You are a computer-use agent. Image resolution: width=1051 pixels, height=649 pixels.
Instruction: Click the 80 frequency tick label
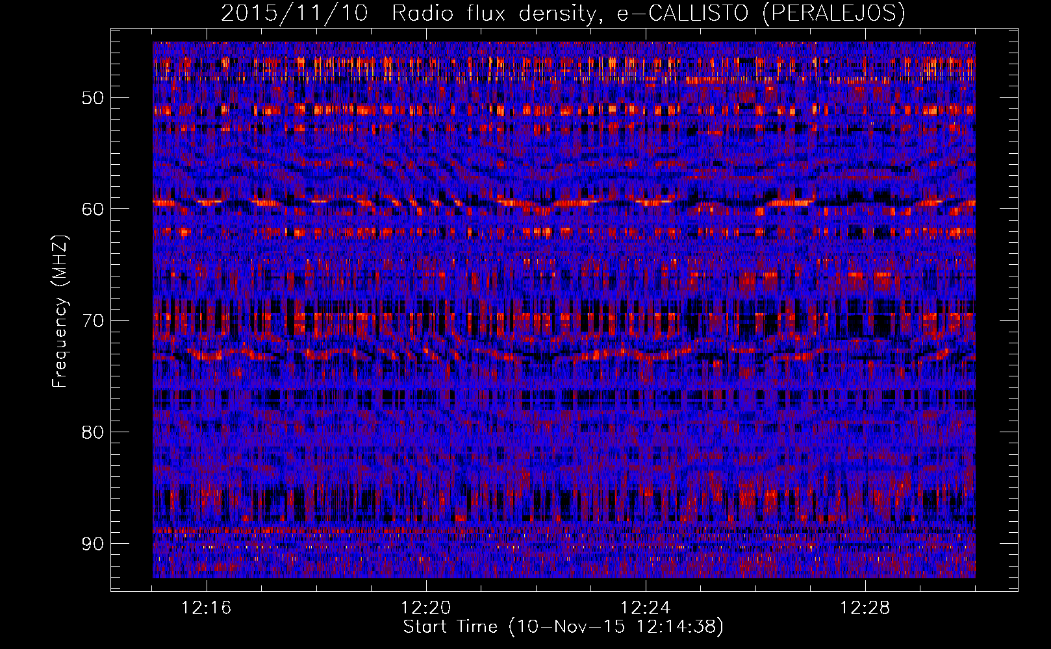tap(92, 432)
